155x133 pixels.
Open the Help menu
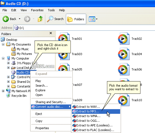click(x=62, y=10)
